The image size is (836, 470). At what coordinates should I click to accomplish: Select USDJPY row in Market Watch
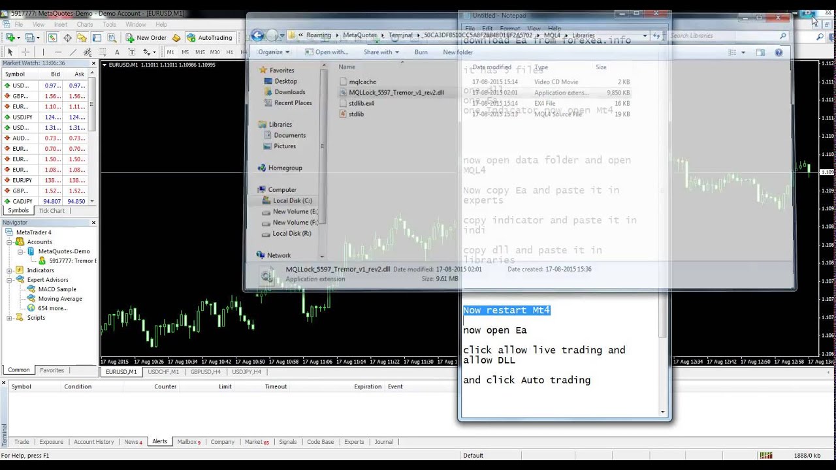pyautogui.click(x=46, y=117)
